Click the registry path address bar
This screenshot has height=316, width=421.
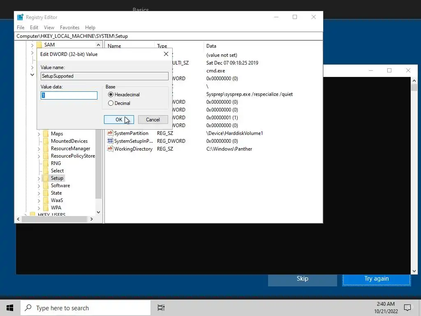pos(169,36)
